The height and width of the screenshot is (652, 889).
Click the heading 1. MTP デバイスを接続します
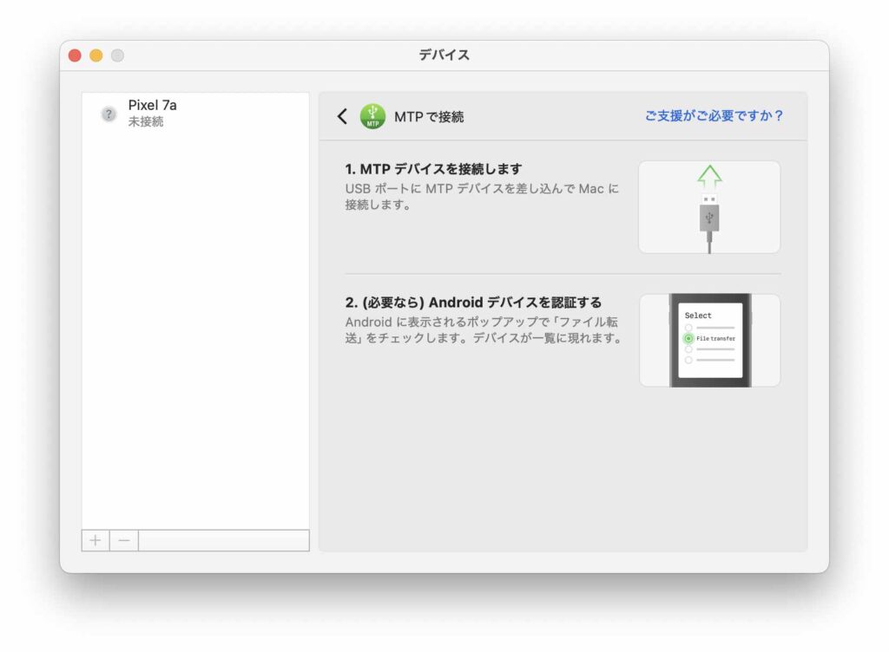(433, 168)
